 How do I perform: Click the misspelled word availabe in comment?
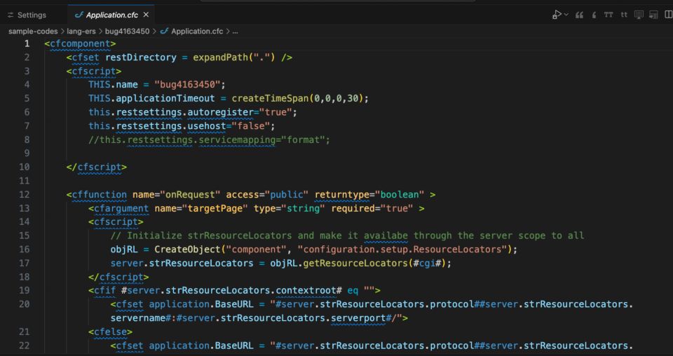[386, 235]
